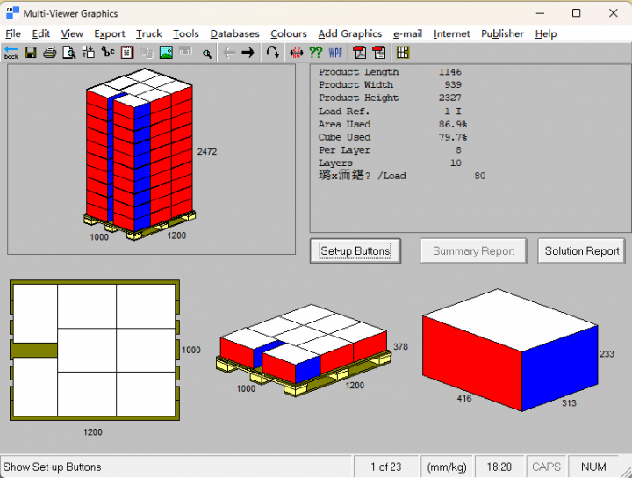Screen dimensions: 632x478
Task: Click the red face of single box
Action: click(471, 363)
